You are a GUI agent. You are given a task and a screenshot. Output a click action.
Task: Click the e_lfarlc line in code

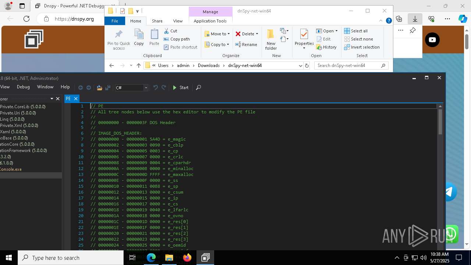pos(139,210)
